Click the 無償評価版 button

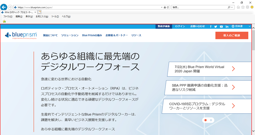point(164,26)
